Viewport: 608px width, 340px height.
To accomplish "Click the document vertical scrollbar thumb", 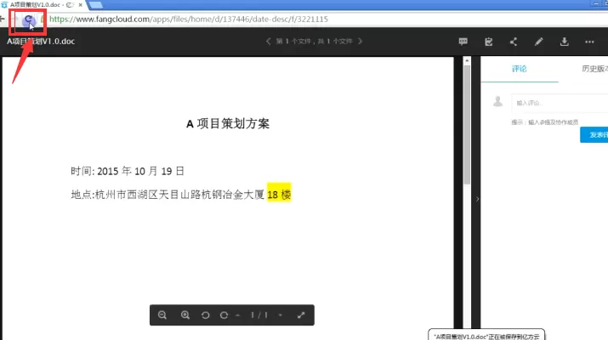I will click(467, 124).
